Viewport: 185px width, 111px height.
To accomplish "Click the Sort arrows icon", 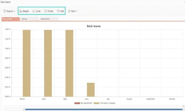I will [x=69, y=11].
